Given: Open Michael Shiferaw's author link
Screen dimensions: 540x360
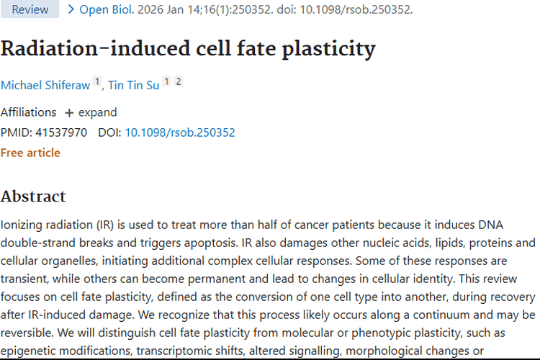Looking at the screenshot, I should 45,85.
